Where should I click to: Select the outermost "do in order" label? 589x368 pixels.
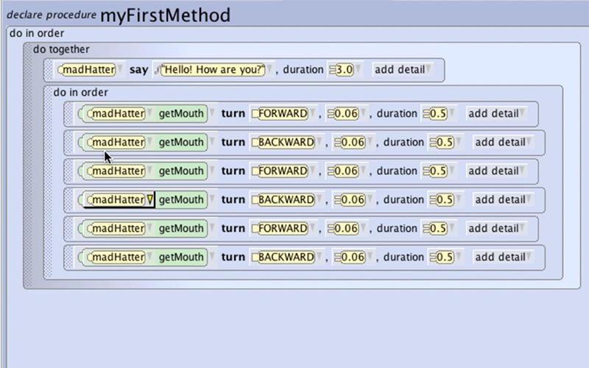(x=37, y=33)
